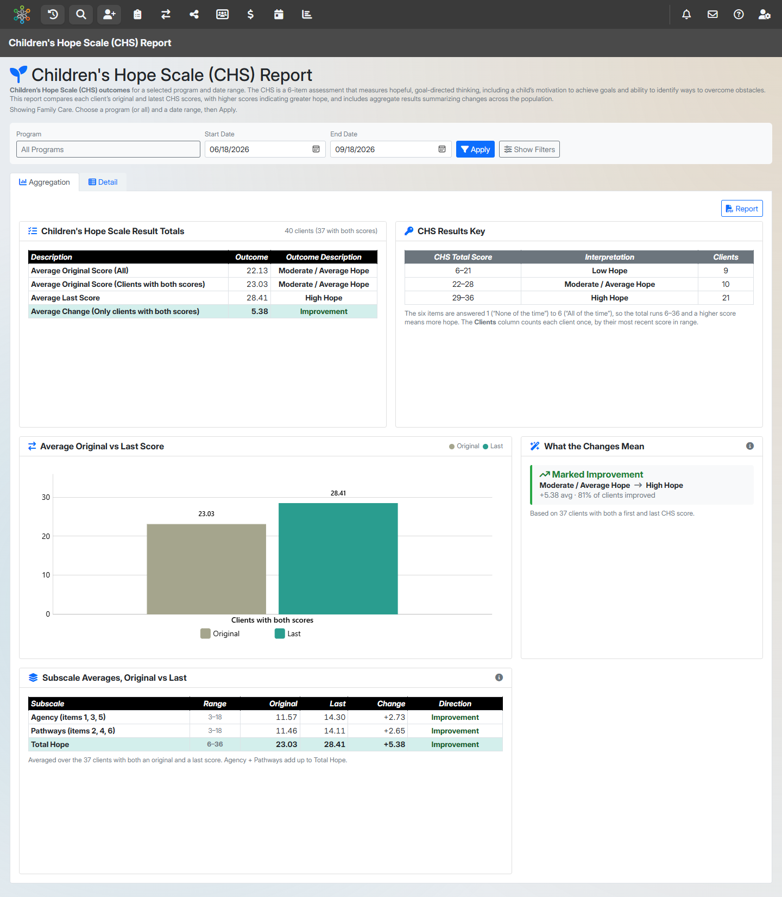Click the Marked Improvement heading
Image resolution: width=782 pixels, height=897 pixels.
[591, 474]
